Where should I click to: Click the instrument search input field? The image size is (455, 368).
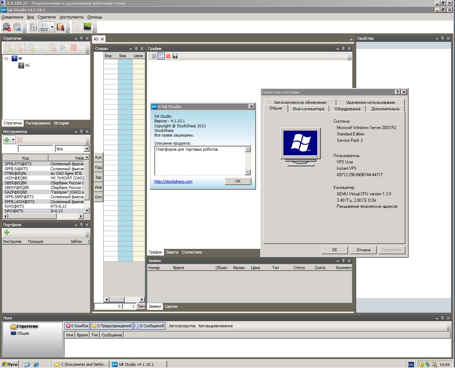(x=35, y=149)
